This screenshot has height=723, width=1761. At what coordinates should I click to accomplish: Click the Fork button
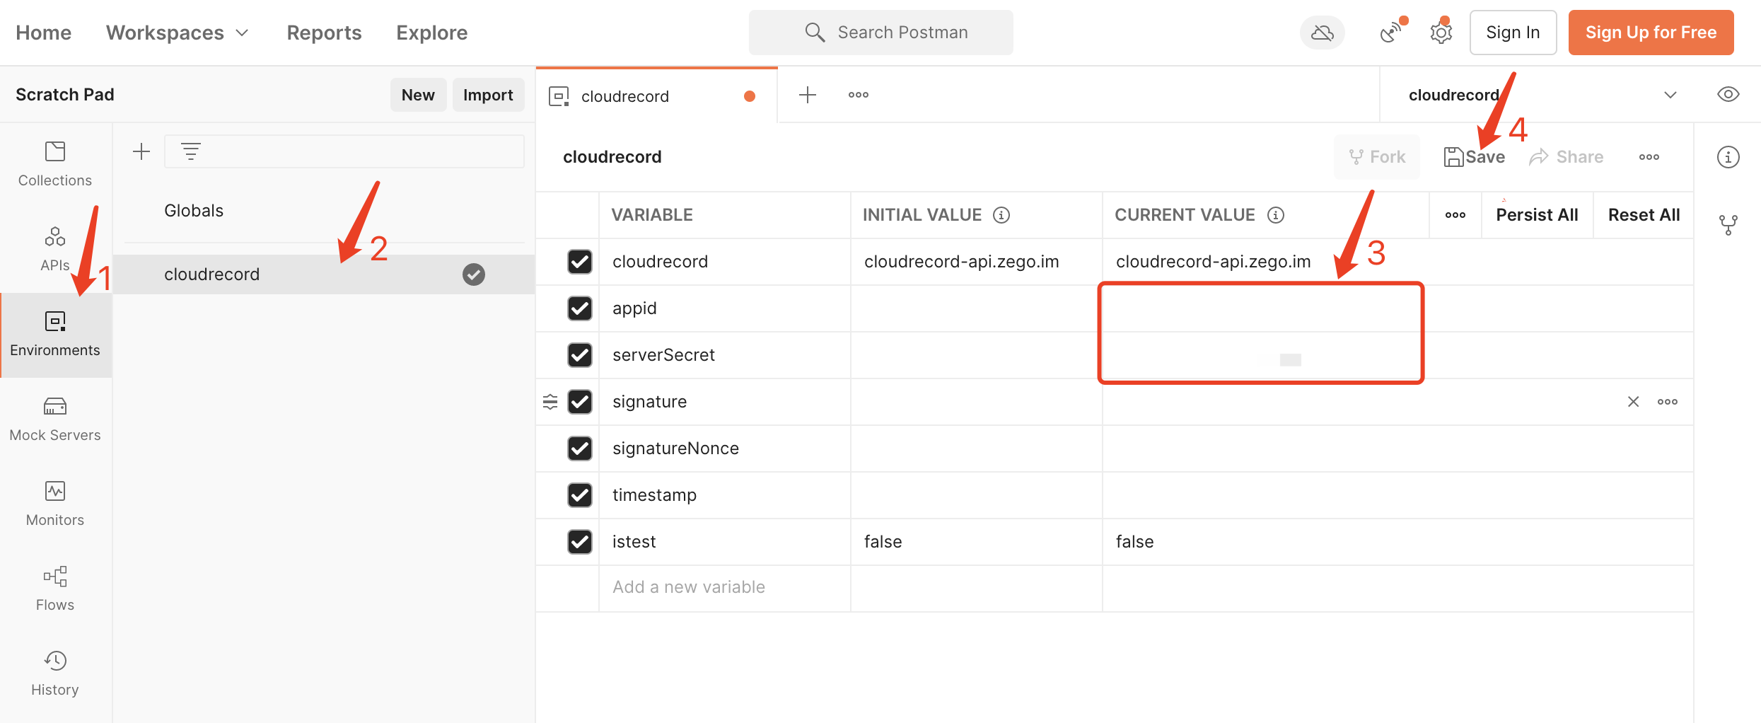click(1376, 157)
